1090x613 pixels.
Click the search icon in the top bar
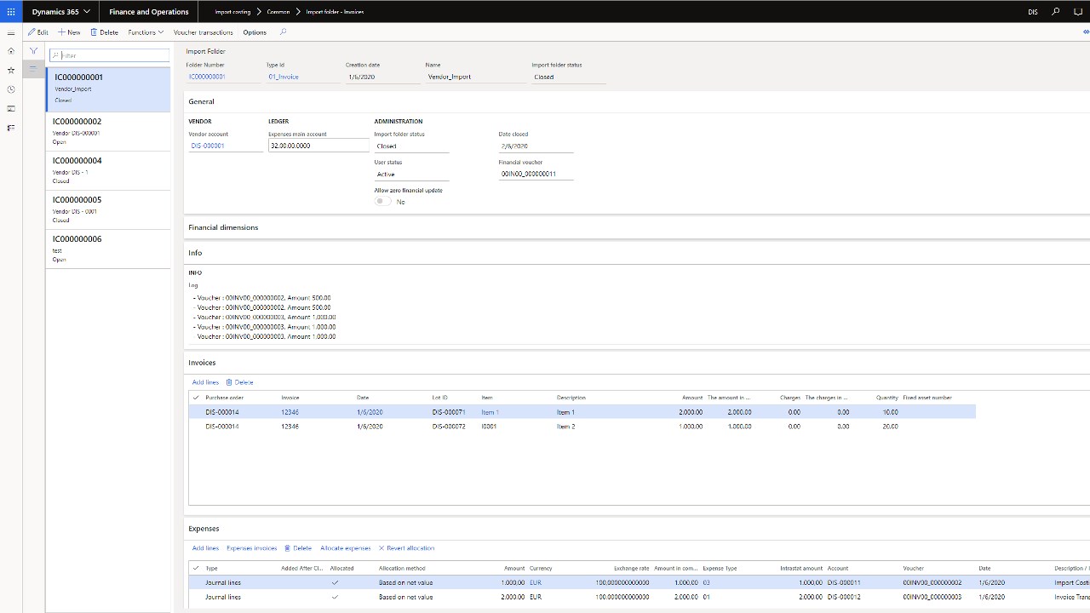(x=1056, y=12)
